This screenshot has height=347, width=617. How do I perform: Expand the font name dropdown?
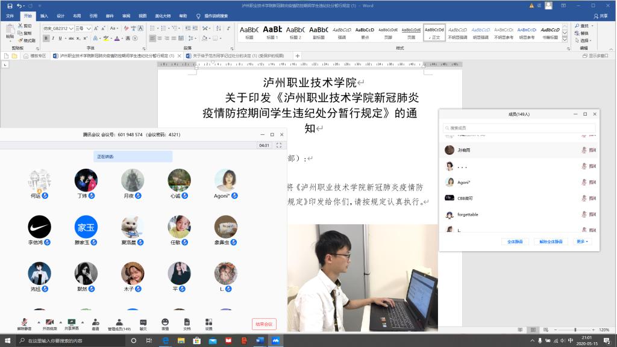point(72,28)
